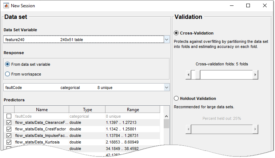Select Cross-Validation radio button

point(176,33)
